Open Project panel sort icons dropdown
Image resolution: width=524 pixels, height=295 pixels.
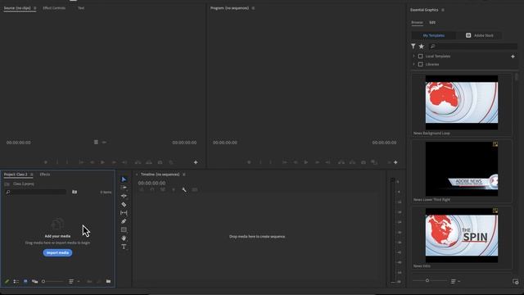click(x=74, y=281)
